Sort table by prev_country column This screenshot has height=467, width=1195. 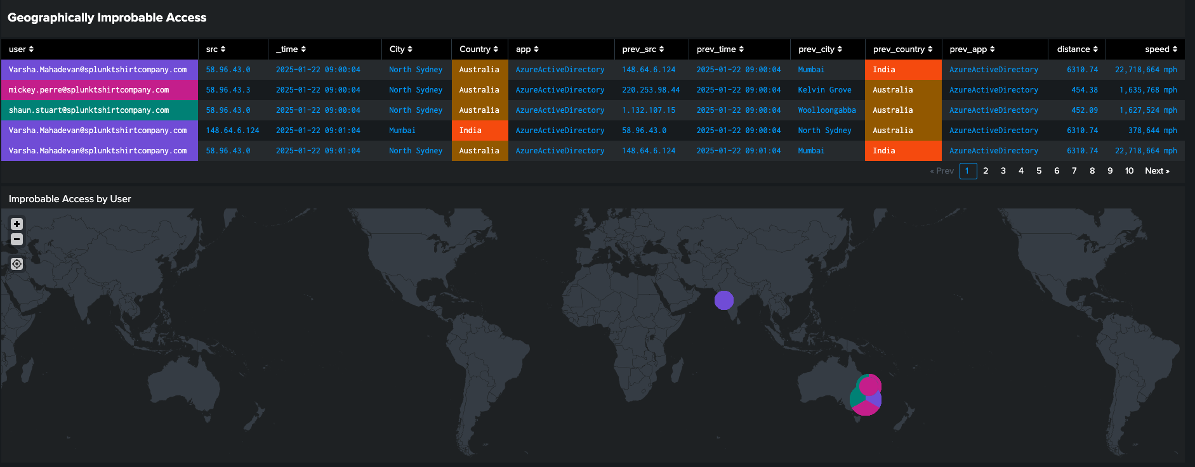tap(903, 49)
